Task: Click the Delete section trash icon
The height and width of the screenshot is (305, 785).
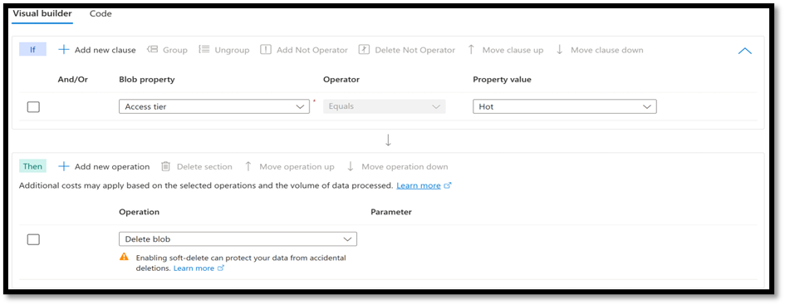Action: coord(165,166)
